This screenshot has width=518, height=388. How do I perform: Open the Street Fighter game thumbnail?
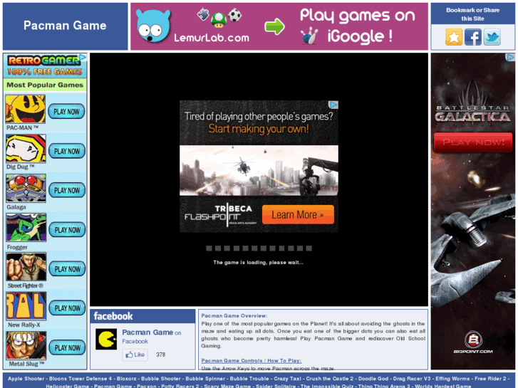pyautogui.click(x=26, y=267)
